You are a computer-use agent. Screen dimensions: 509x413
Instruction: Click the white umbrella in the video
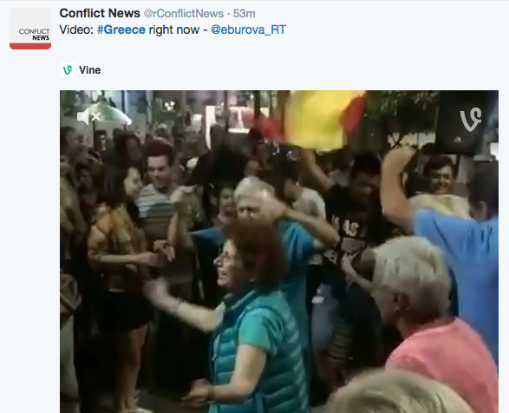click(x=108, y=114)
